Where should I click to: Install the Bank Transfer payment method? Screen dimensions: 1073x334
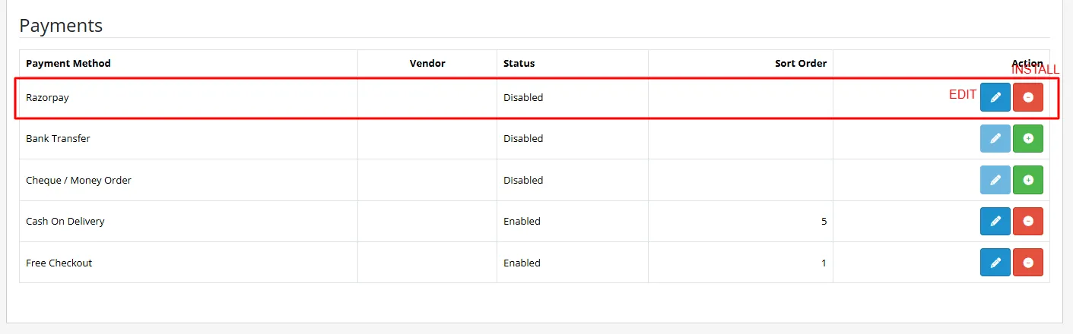point(1028,139)
